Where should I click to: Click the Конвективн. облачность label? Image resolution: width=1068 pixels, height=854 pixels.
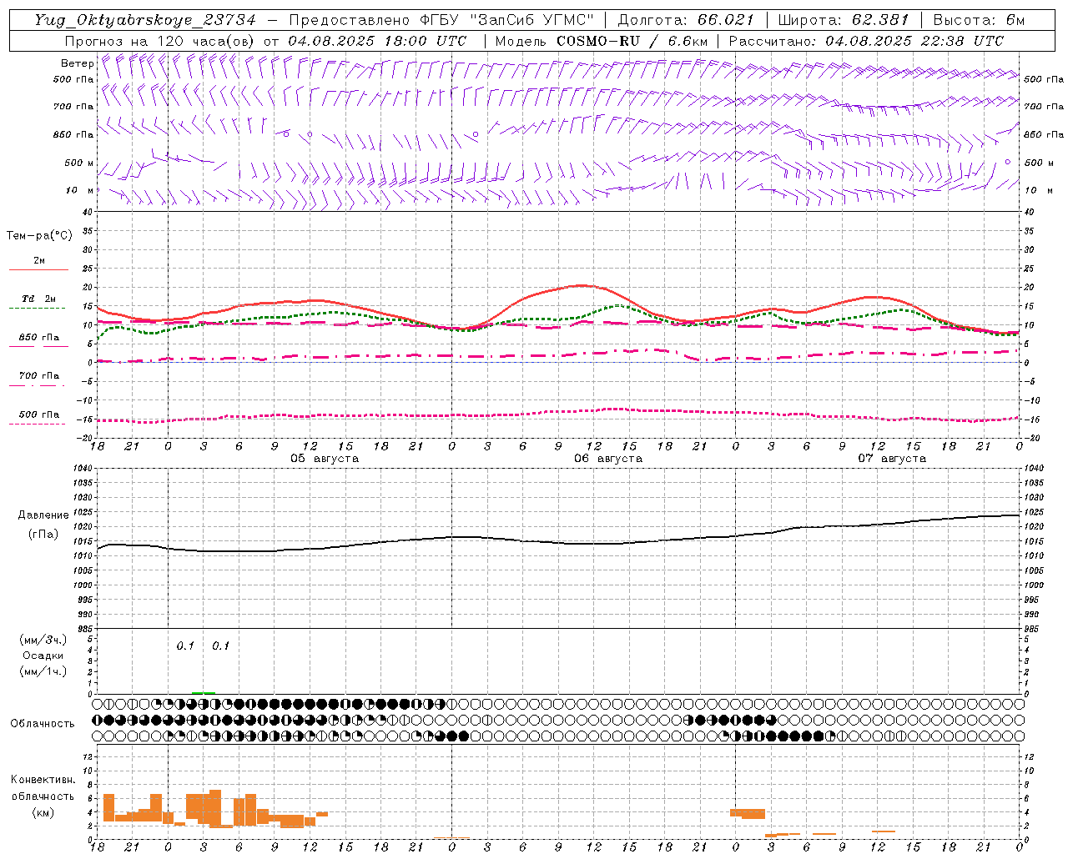click(43, 788)
